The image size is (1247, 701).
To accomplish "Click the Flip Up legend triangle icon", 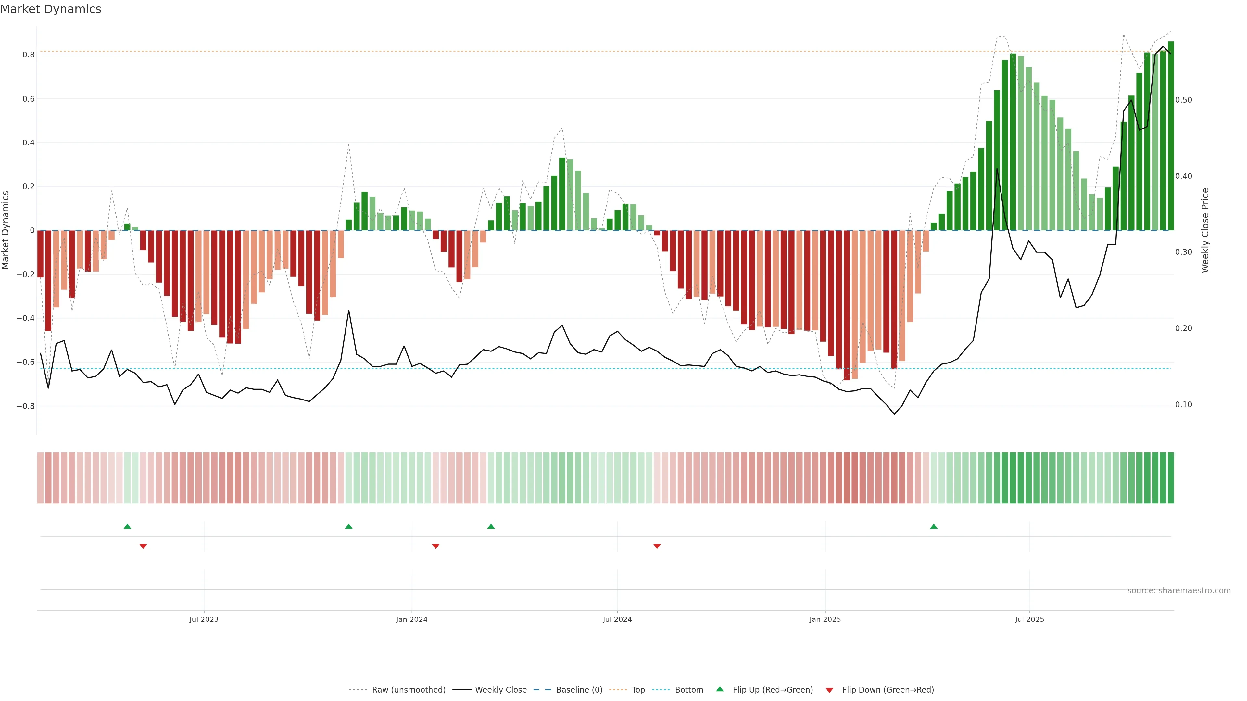I will coord(719,689).
